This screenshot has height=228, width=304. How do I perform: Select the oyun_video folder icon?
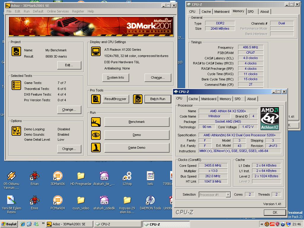(x=81, y=200)
